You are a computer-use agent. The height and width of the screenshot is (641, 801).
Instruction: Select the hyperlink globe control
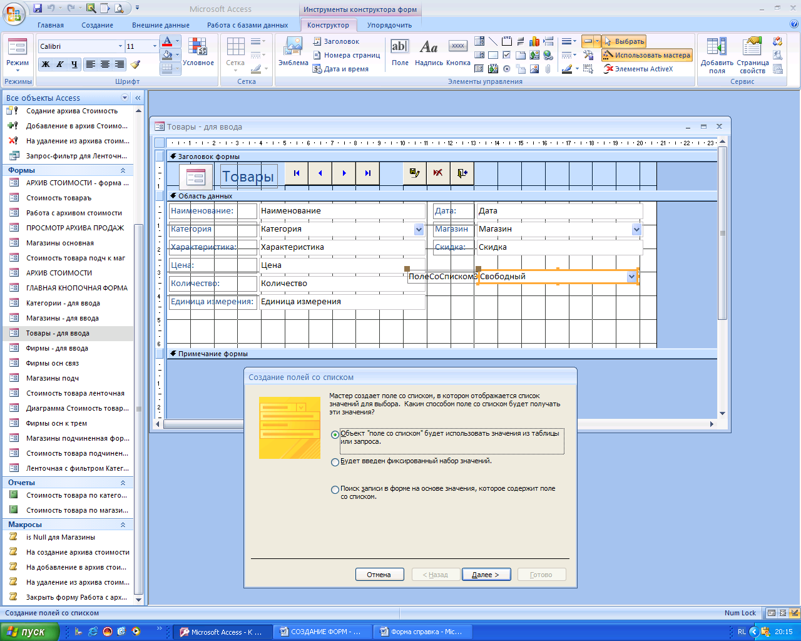(548, 55)
